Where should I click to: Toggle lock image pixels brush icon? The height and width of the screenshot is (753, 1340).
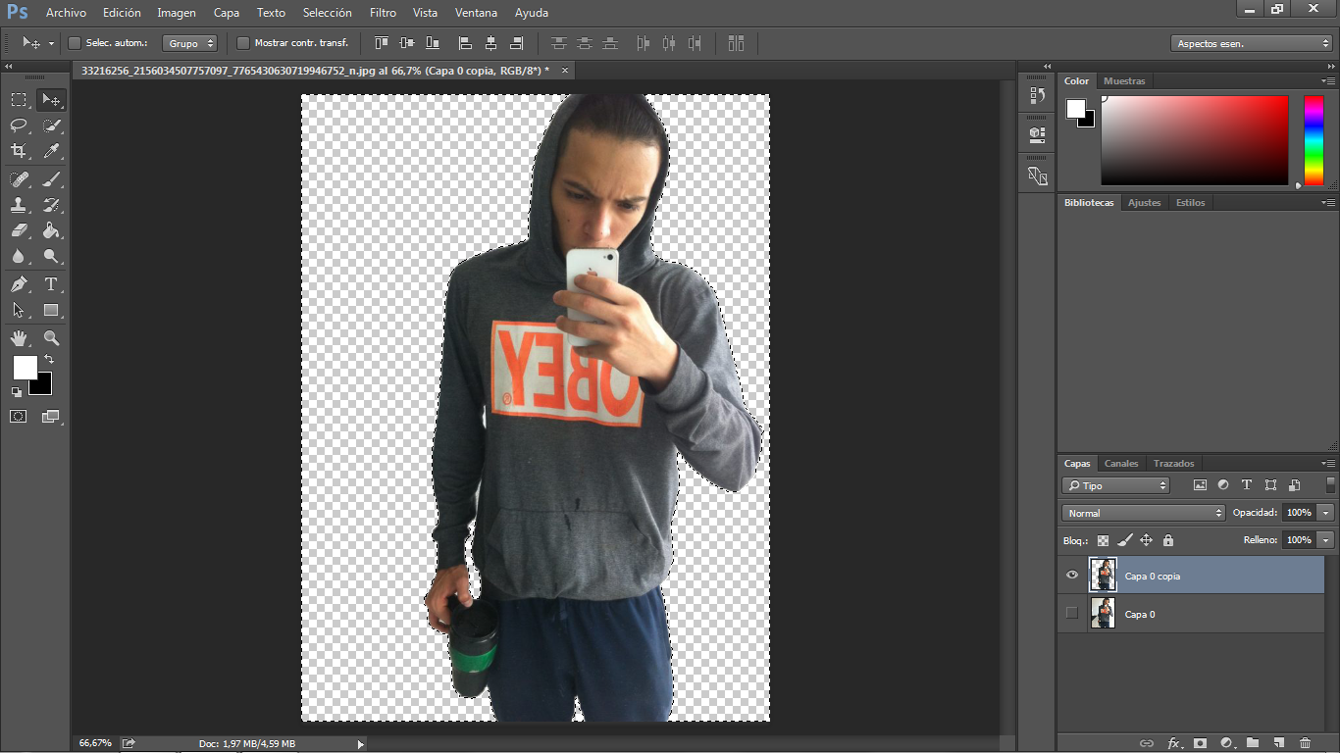click(x=1124, y=540)
